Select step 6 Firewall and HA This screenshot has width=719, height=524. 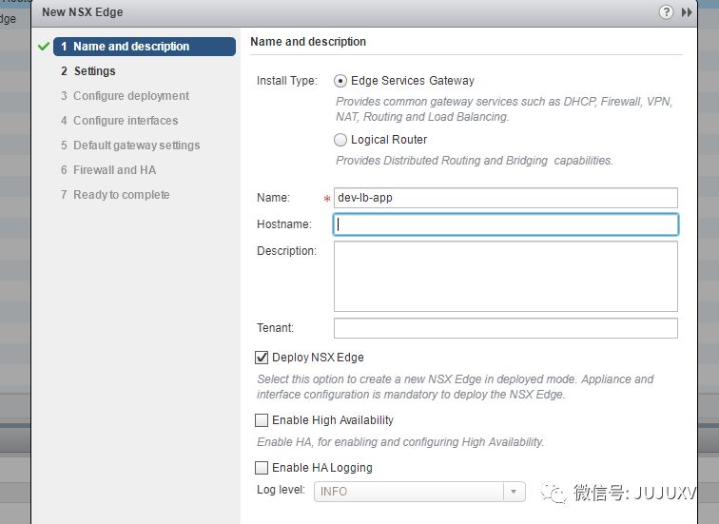click(108, 170)
